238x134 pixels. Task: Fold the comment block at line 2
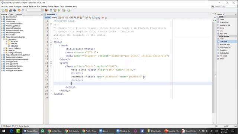(x=51, y=25)
